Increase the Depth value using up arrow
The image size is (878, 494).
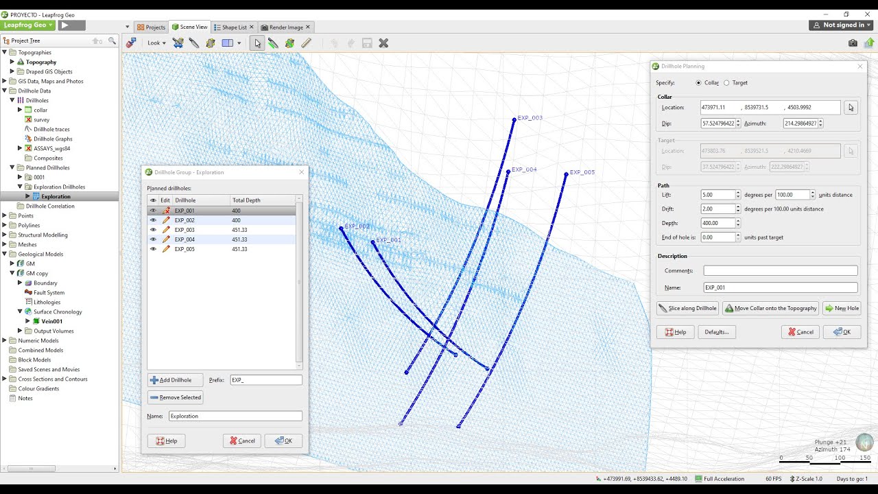(x=738, y=221)
